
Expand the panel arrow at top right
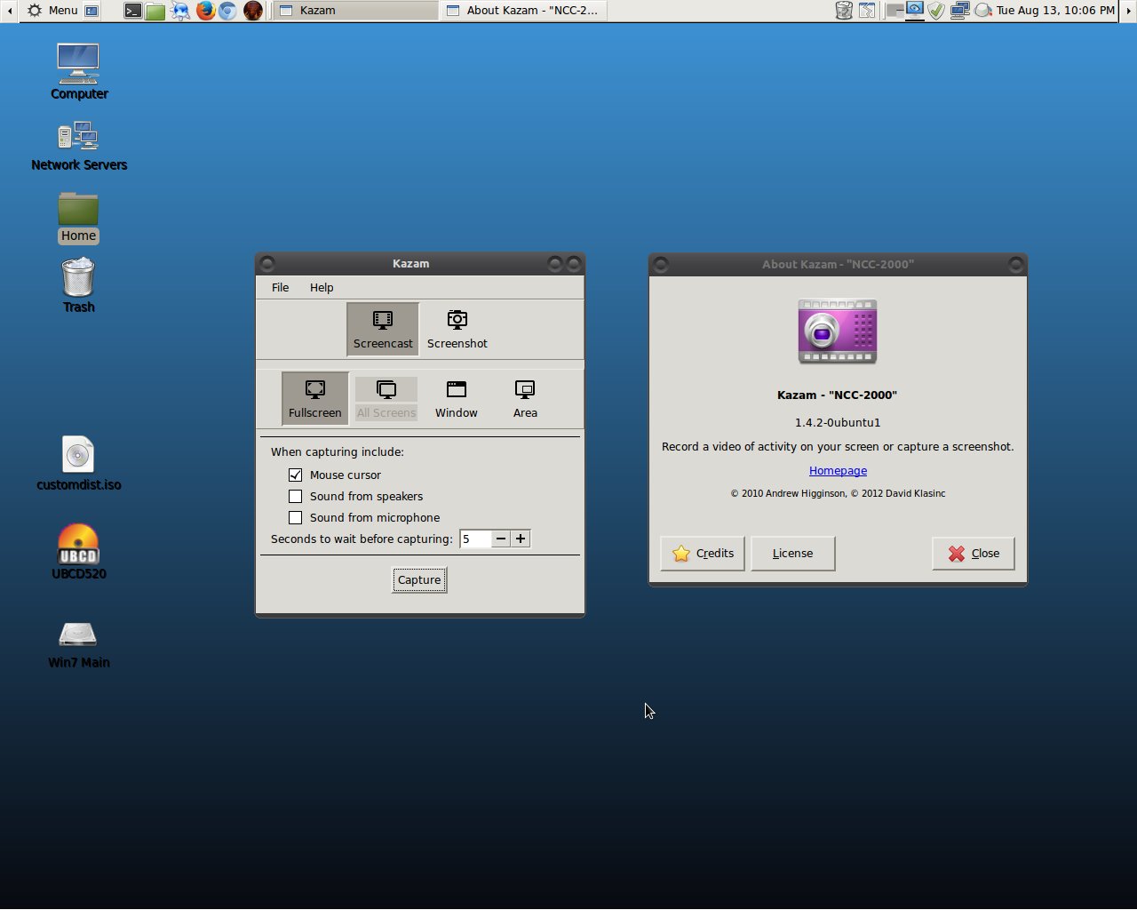[1129, 10]
